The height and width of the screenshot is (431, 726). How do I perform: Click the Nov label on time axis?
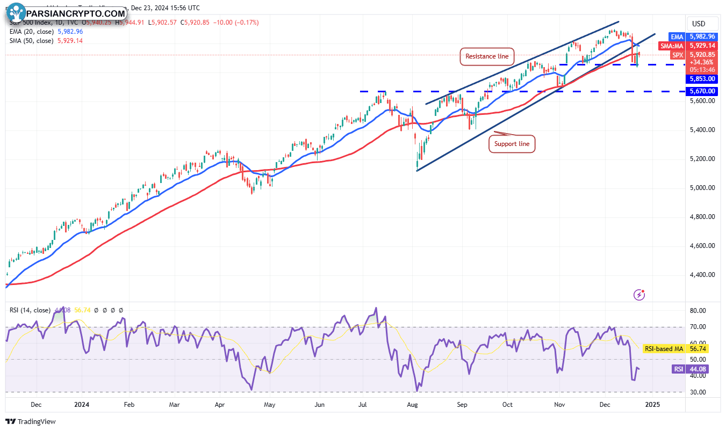click(x=560, y=405)
